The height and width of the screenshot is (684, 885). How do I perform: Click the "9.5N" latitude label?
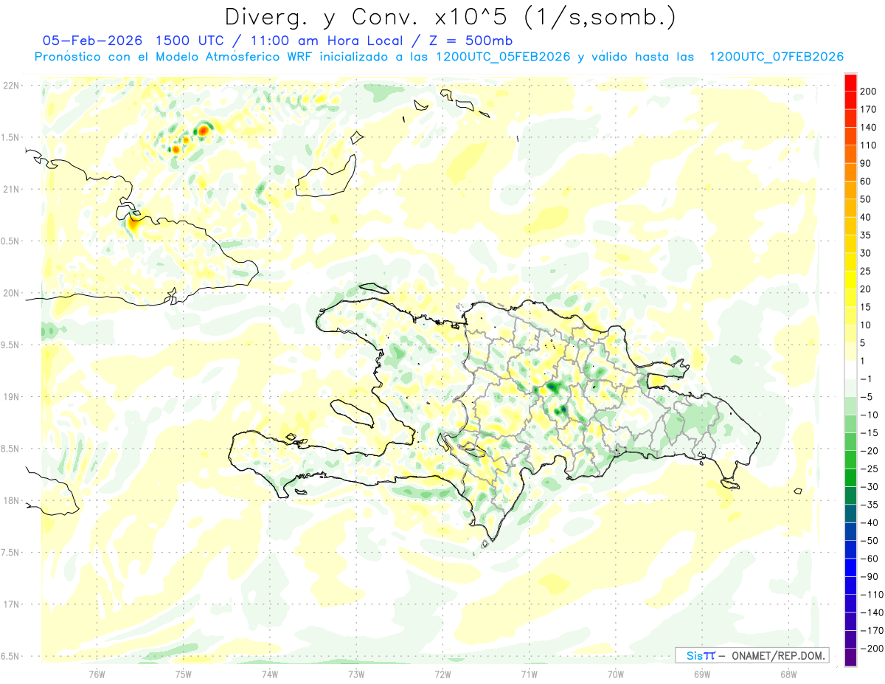point(11,345)
